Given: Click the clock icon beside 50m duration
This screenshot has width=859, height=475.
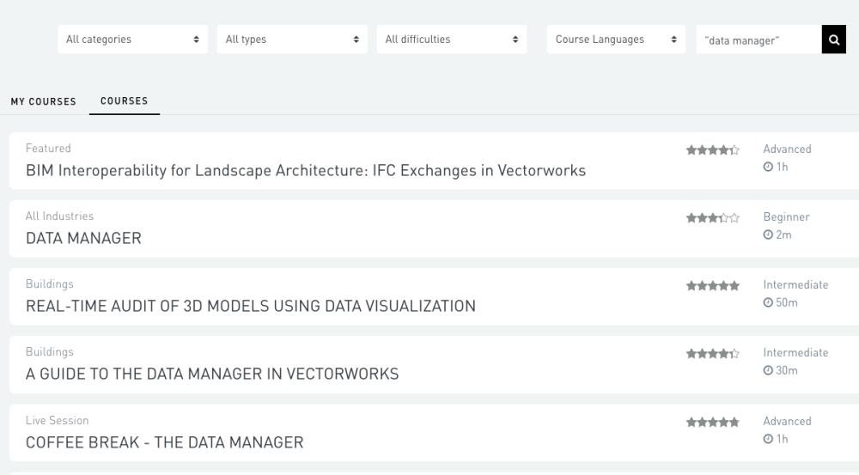Looking at the screenshot, I should click(768, 303).
